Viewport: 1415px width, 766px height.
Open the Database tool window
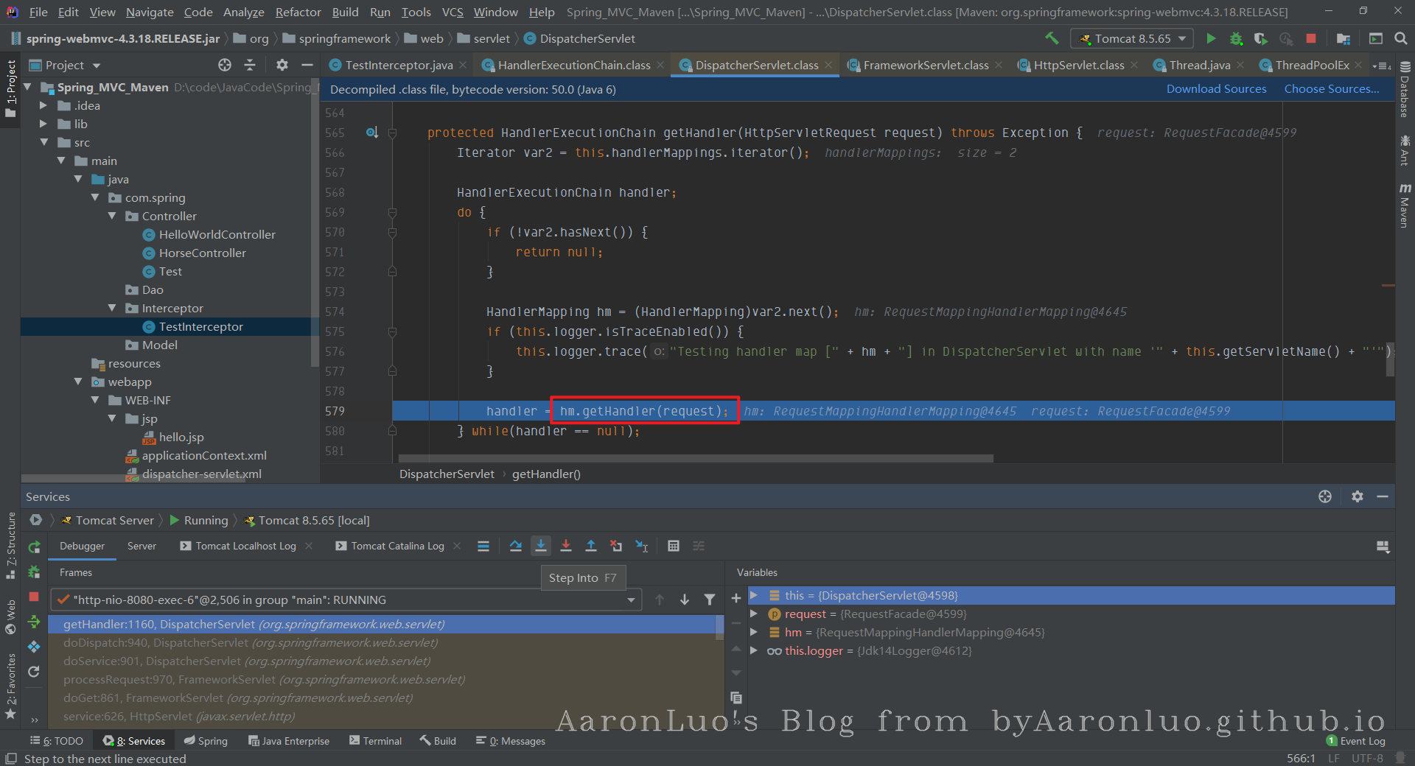click(x=1405, y=90)
